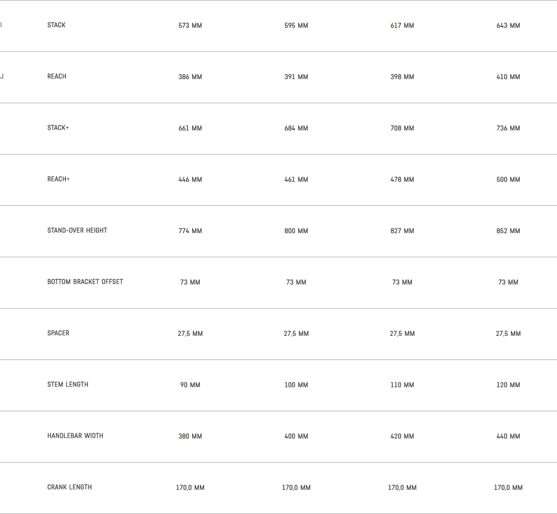Viewport: 557px width, 514px height.
Task: Click the SPACER row label
Action: tap(58, 333)
